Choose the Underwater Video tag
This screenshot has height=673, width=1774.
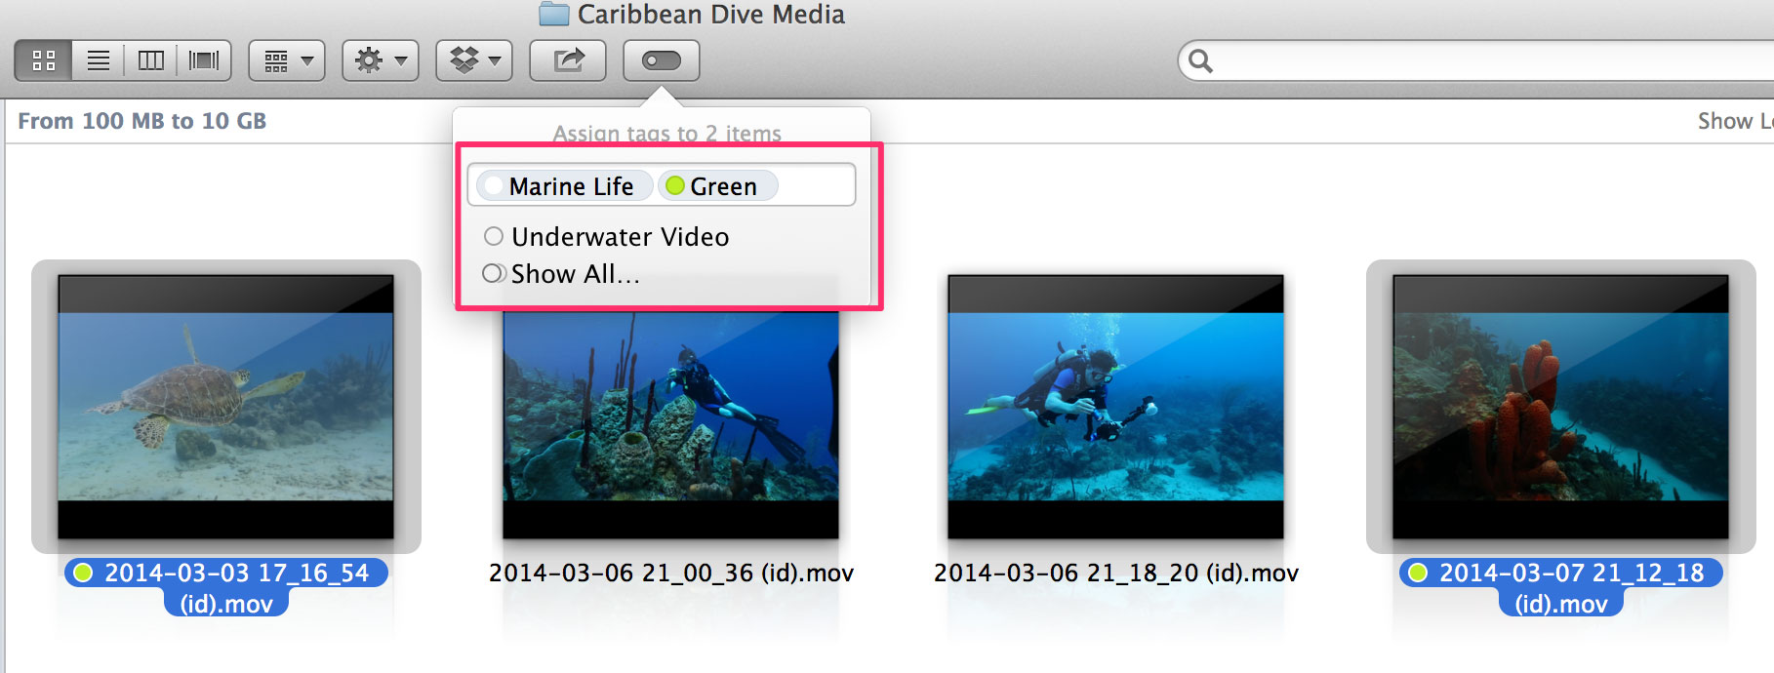pyautogui.click(x=607, y=237)
